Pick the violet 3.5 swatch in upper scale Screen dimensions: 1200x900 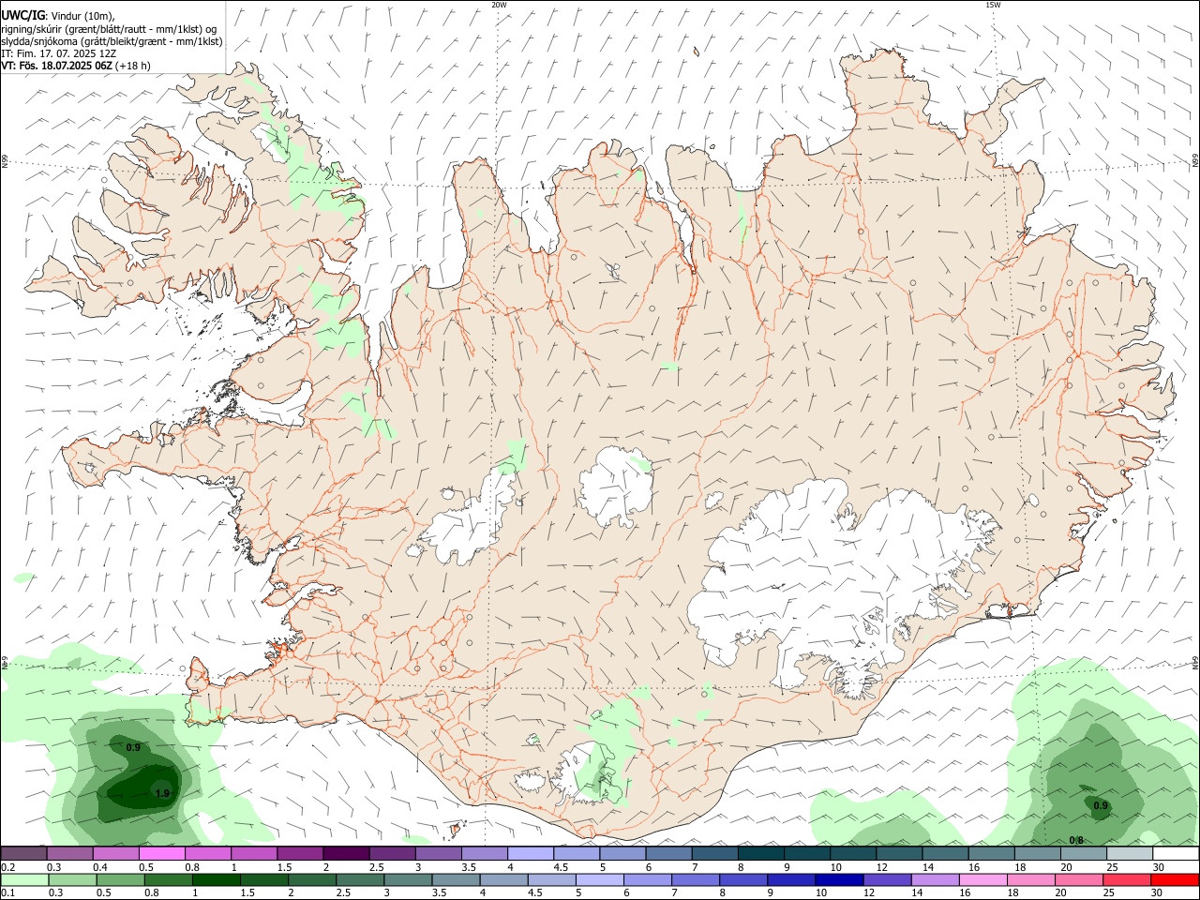[x=484, y=853]
